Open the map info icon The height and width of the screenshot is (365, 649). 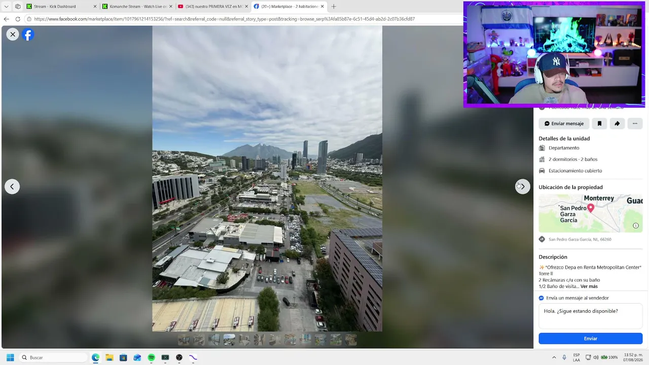pos(636,226)
